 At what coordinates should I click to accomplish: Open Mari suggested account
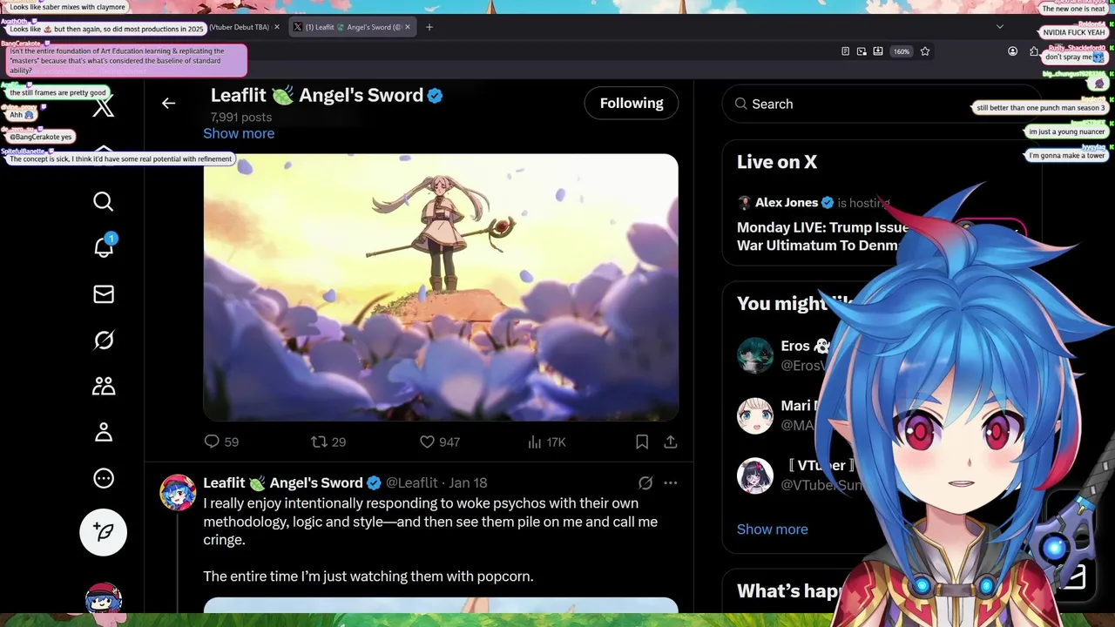pos(755,415)
